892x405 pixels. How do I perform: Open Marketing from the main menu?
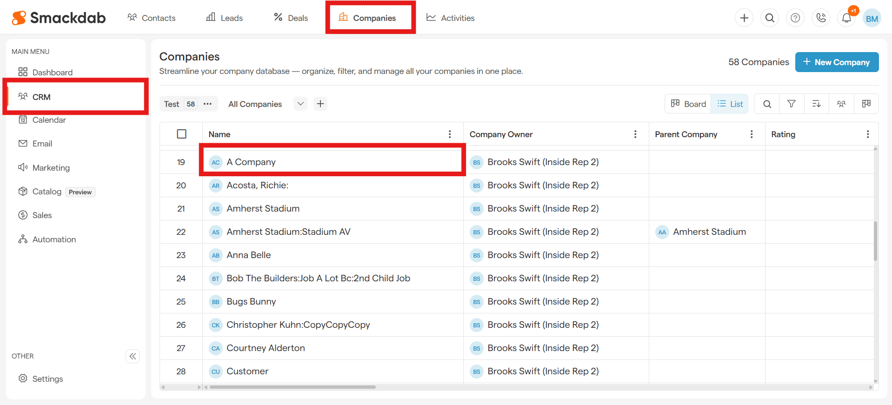click(51, 168)
